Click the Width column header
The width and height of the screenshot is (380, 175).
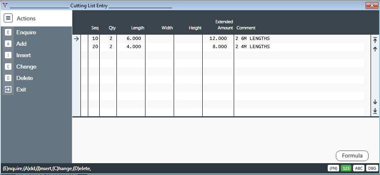167,28
